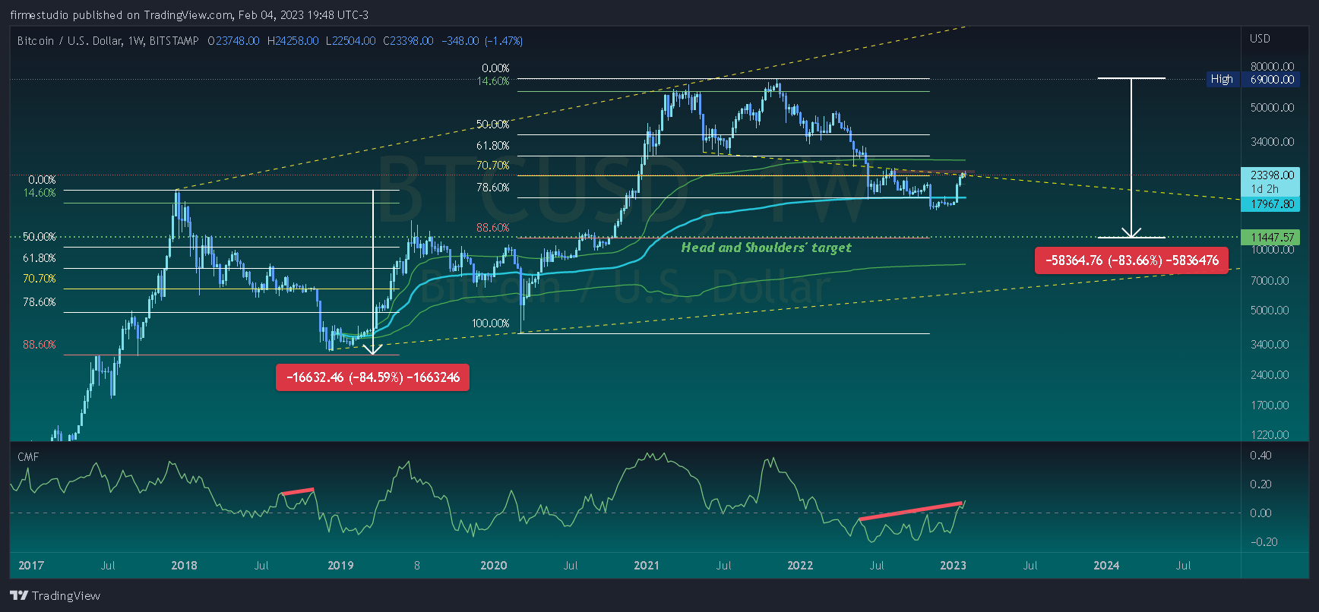Click the 2024 label on time axis

[x=1106, y=566]
